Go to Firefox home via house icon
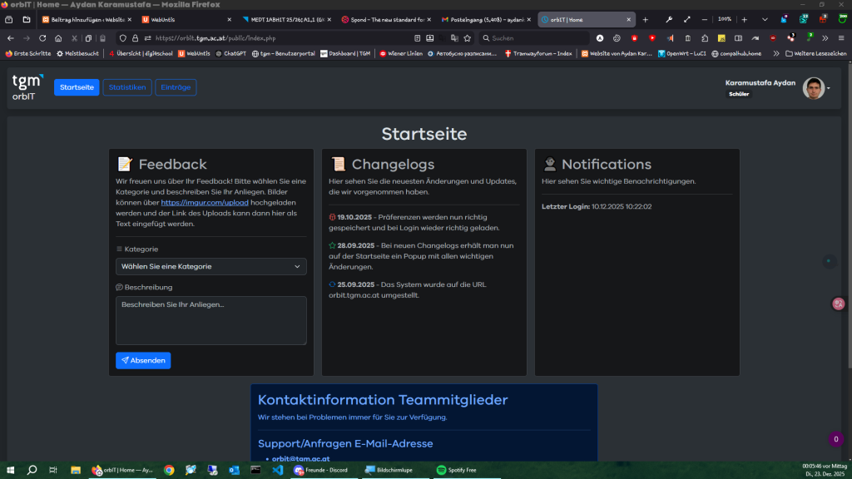The width and height of the screenshot is (852, 479). click(58, 38)
